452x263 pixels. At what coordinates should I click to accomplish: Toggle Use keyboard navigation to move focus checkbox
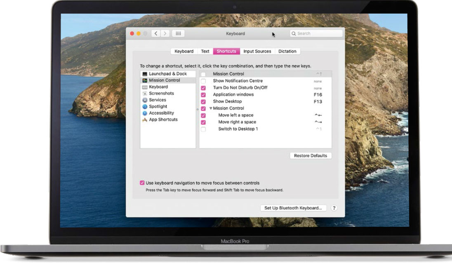142,183
